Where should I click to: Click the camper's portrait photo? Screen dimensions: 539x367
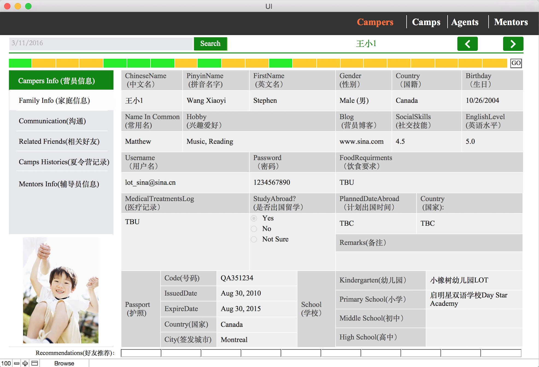click(61, 290)
